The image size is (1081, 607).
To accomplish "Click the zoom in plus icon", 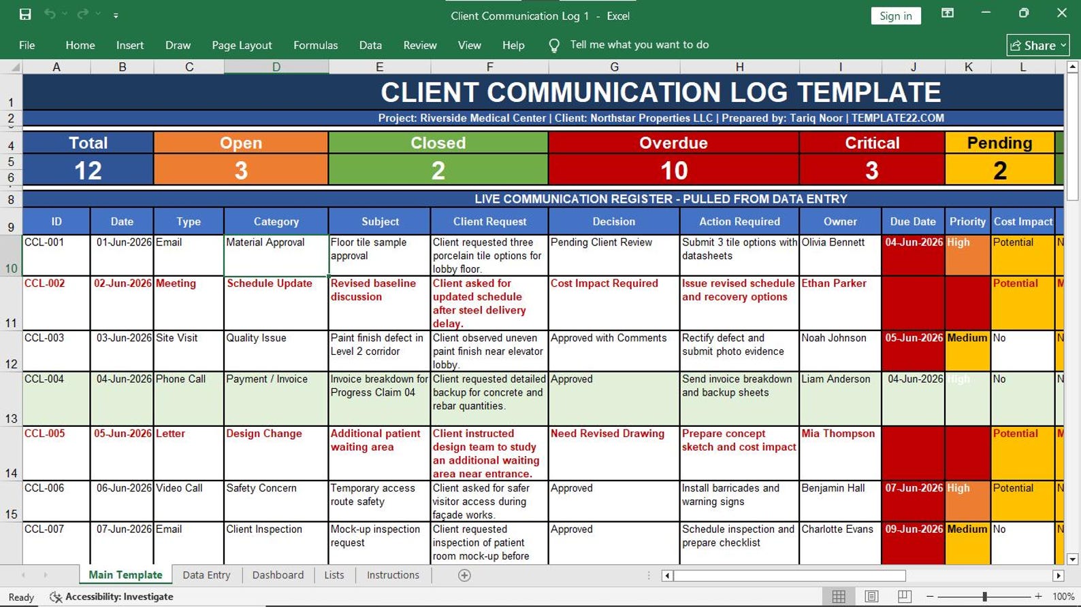I will pos(1038,596).
